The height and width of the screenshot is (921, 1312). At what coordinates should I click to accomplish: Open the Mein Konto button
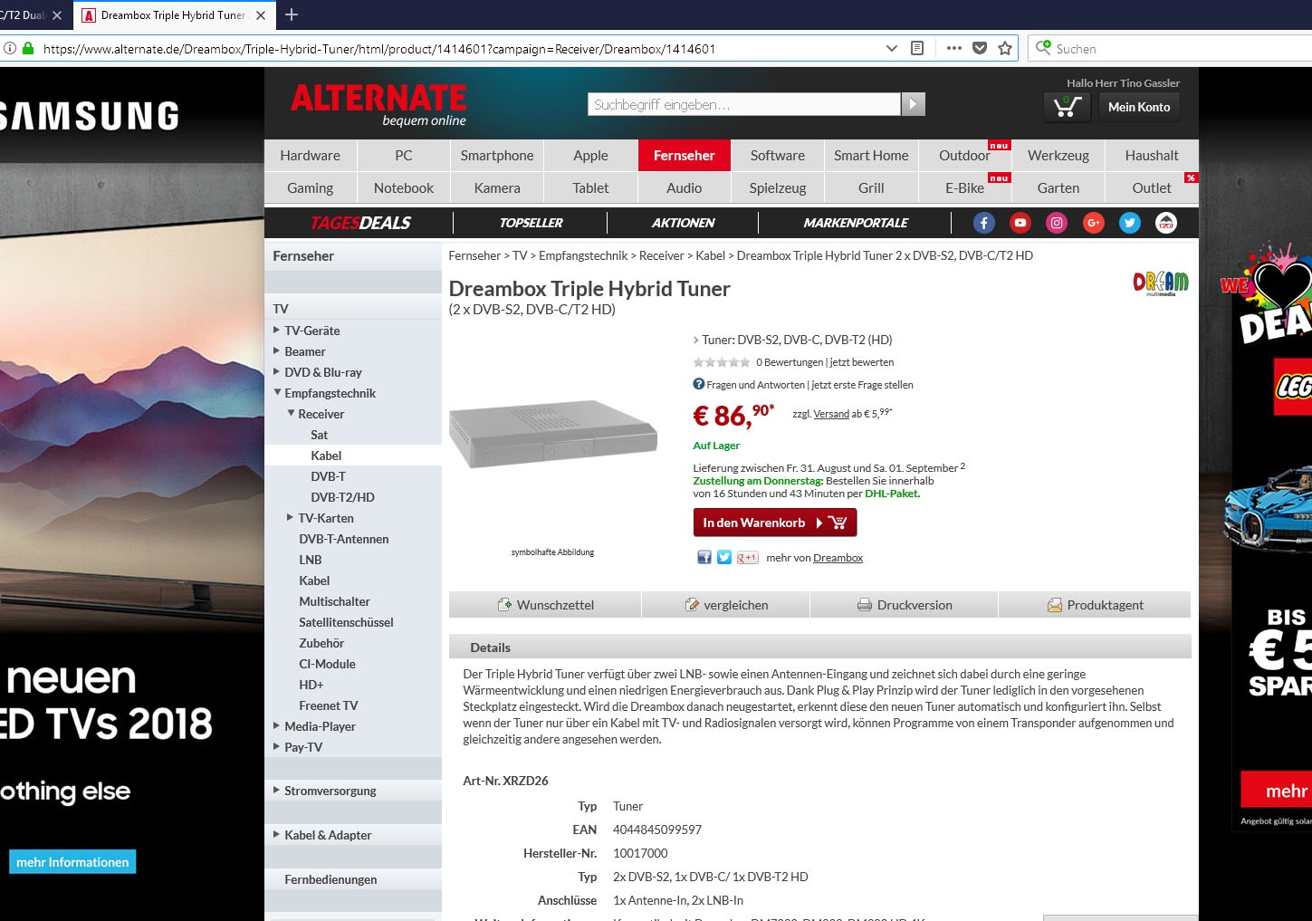[x=1139, y=107]
